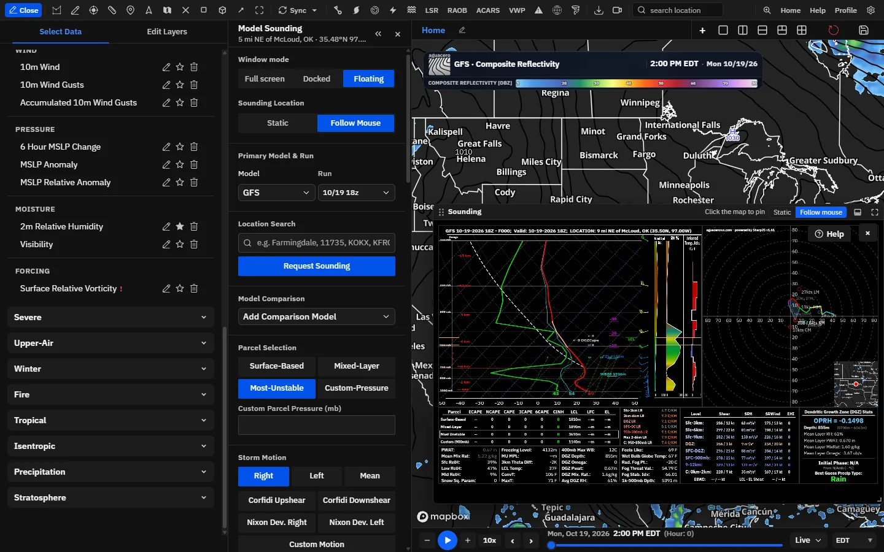The width and height of the screenshot is (884, 552).
Task: Open the RAOB soundings tool
Action: (x=457, y=10)
